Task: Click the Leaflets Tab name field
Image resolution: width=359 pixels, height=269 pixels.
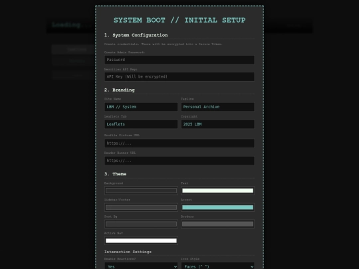Action: click(141, 124)
